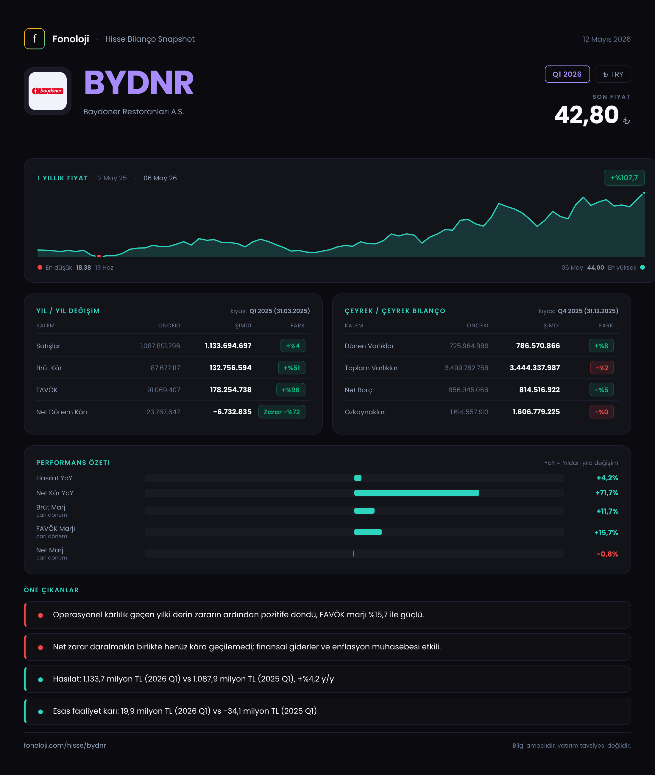Click the Q4 2025 (31.12.2025) comparison label
Screen dimensions: 655x775
click(x=588, y=311)
